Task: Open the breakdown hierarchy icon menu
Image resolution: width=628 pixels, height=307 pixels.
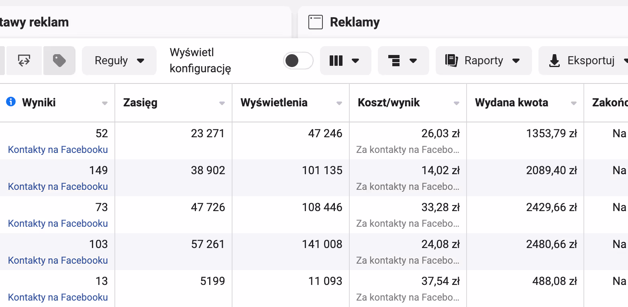Action: point(403,61)
